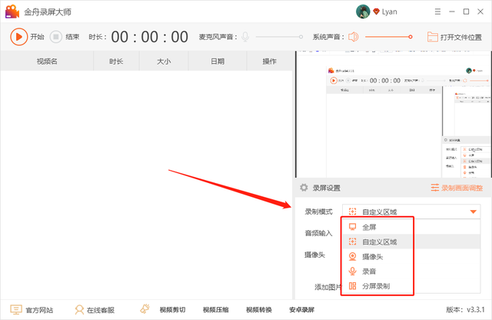Viewport: 492px width, 320px height.
Task: Click the screen preview thumbnail
Action: [393, 115]
